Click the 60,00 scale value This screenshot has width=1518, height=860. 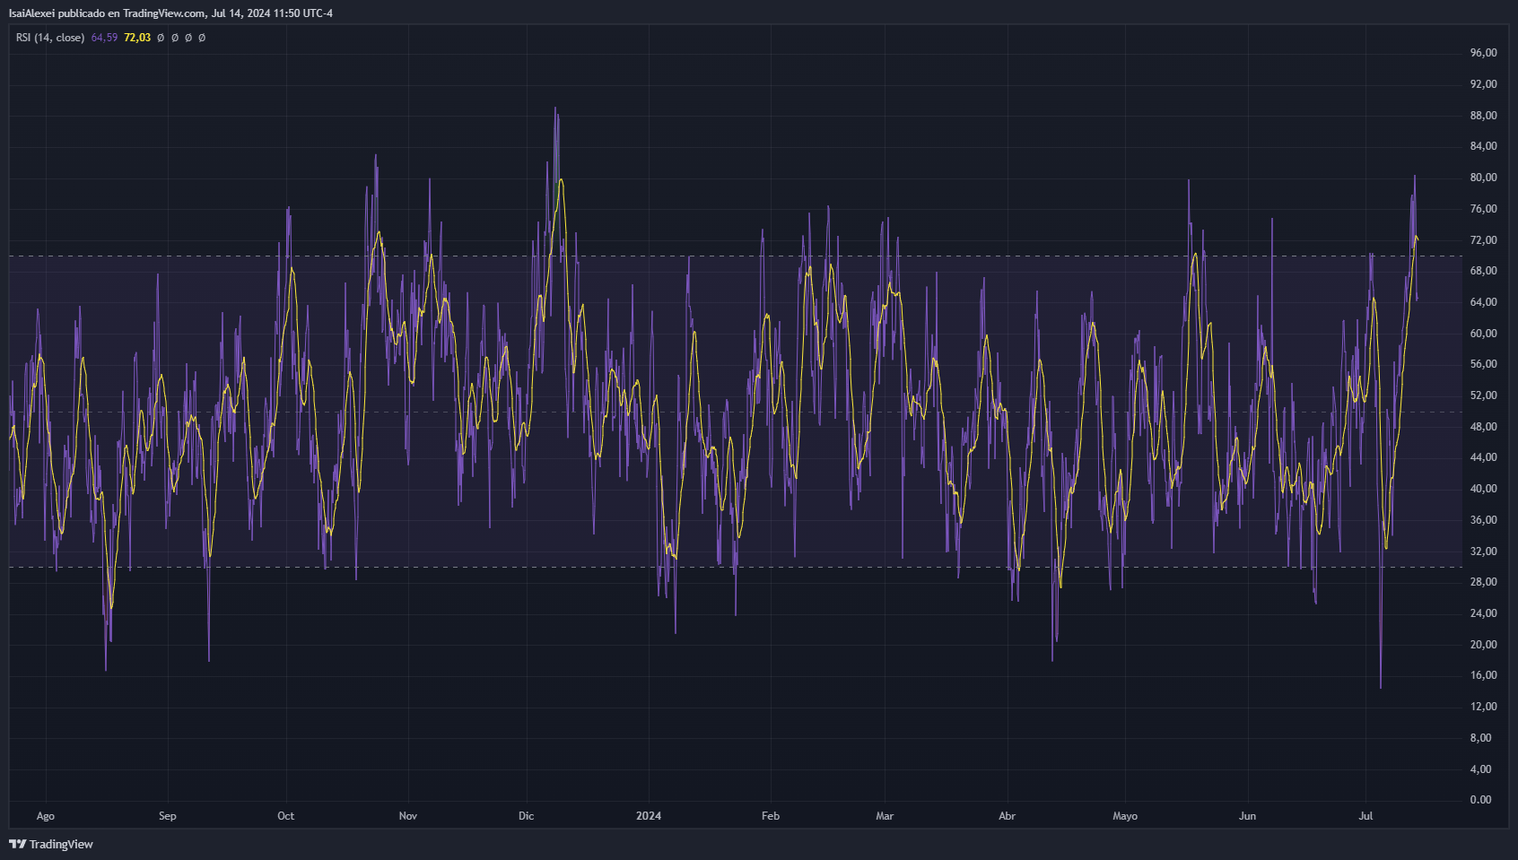click(x=1484, y=334)
